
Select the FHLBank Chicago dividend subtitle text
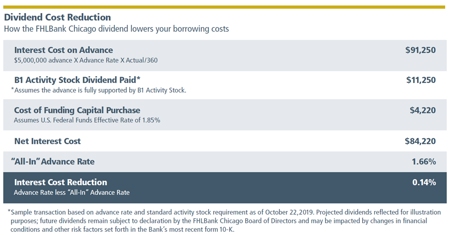tap(116, 29)
